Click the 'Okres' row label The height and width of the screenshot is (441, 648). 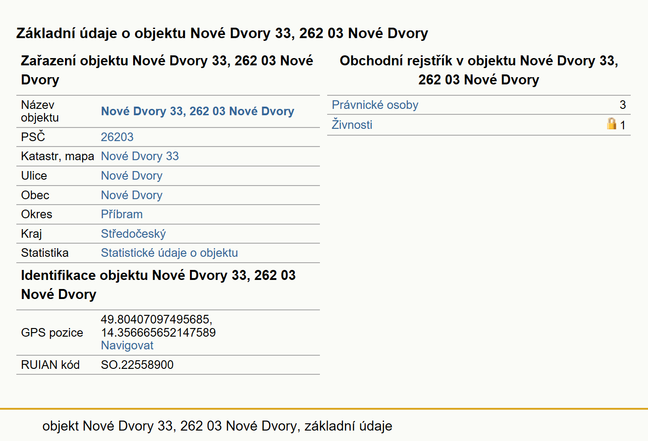[x=37, y=214]
